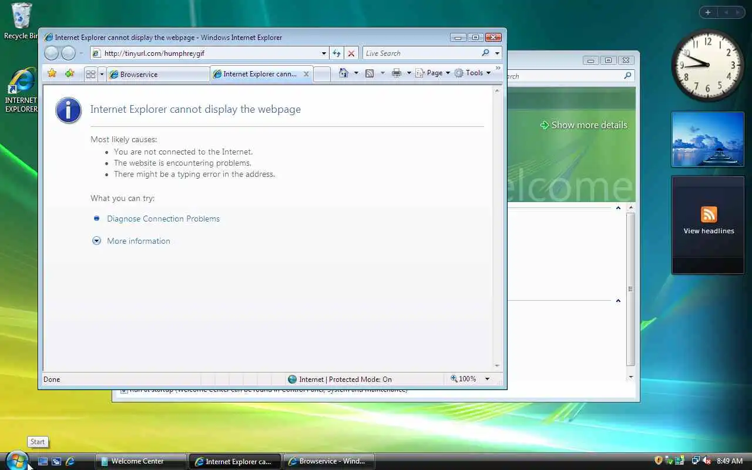Expand the Home button dropdown arrow
This screenshot has width=752, height=470.
[356, 73]
